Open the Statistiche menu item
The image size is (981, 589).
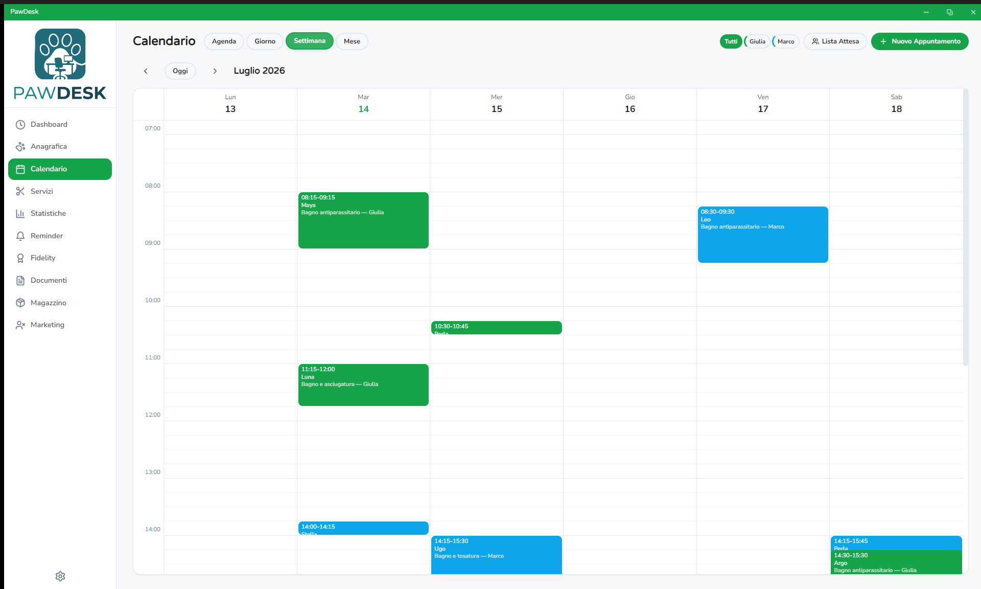point(60,214)
